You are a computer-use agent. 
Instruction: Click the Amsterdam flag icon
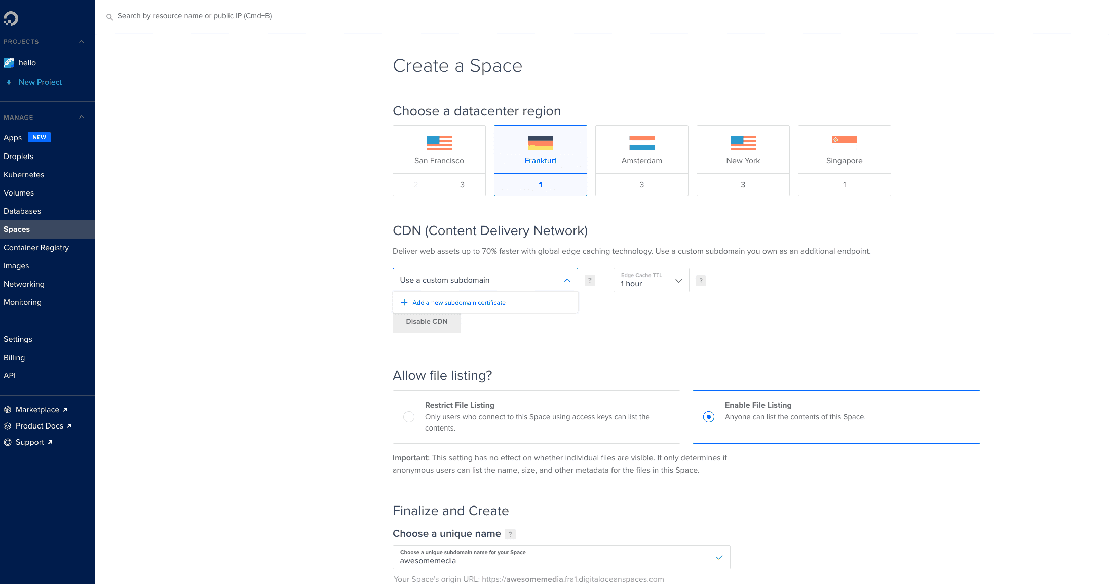click(641, 143)
